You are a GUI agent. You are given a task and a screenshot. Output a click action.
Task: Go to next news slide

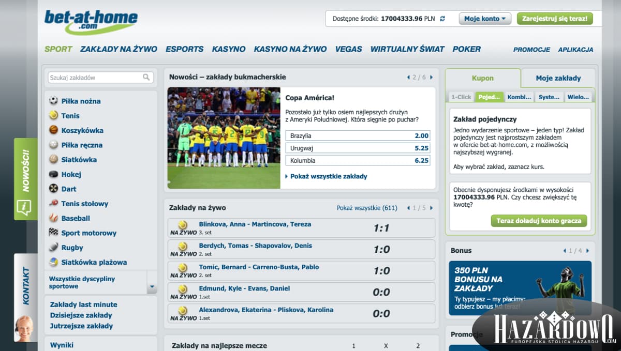tap(432, 78)
